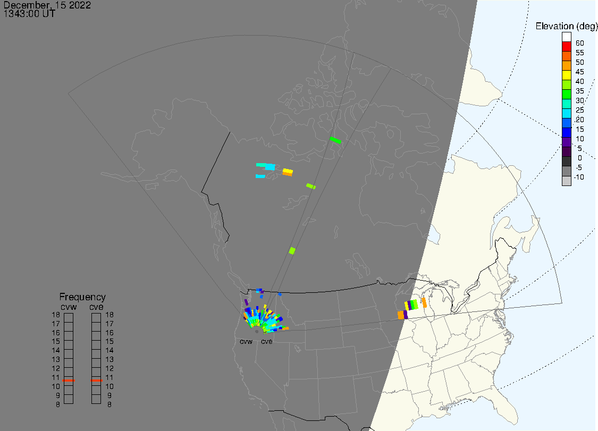Click the '-10' label in elevation legend
This screenshot has width=598, height=431.
578,177
